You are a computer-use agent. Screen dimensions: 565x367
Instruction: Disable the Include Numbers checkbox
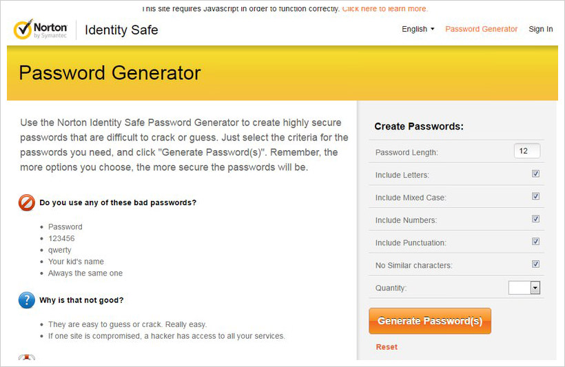tap(536, 219)
